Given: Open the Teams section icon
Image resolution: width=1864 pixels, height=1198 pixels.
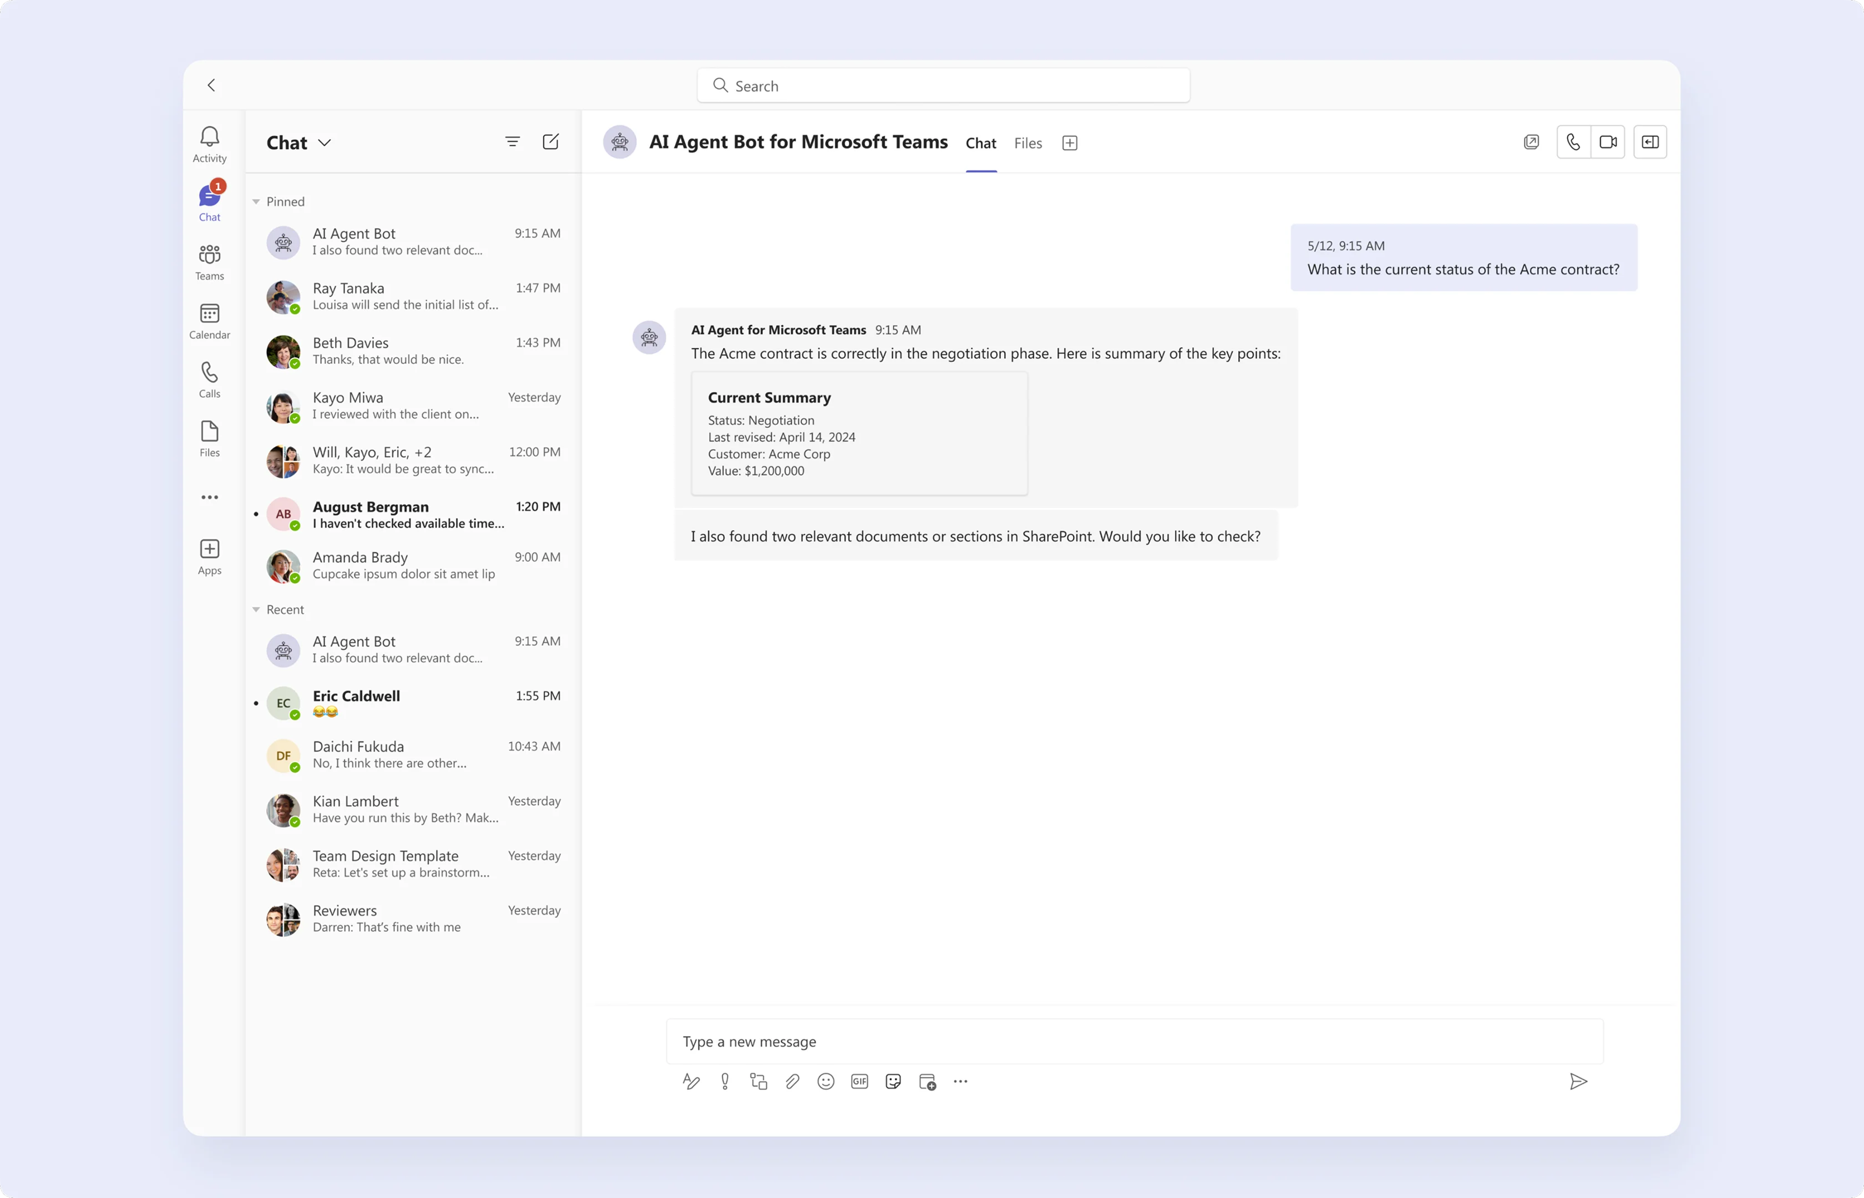Looking at the screenshot, I should [209, 262].
